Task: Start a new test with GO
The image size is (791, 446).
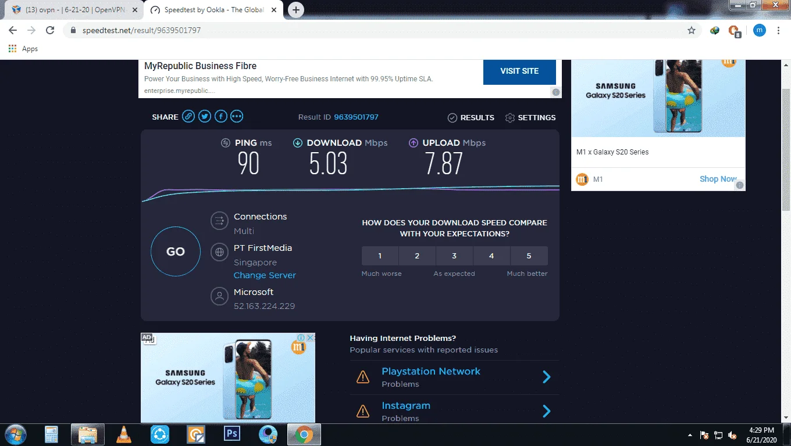Action: (176, 251)
